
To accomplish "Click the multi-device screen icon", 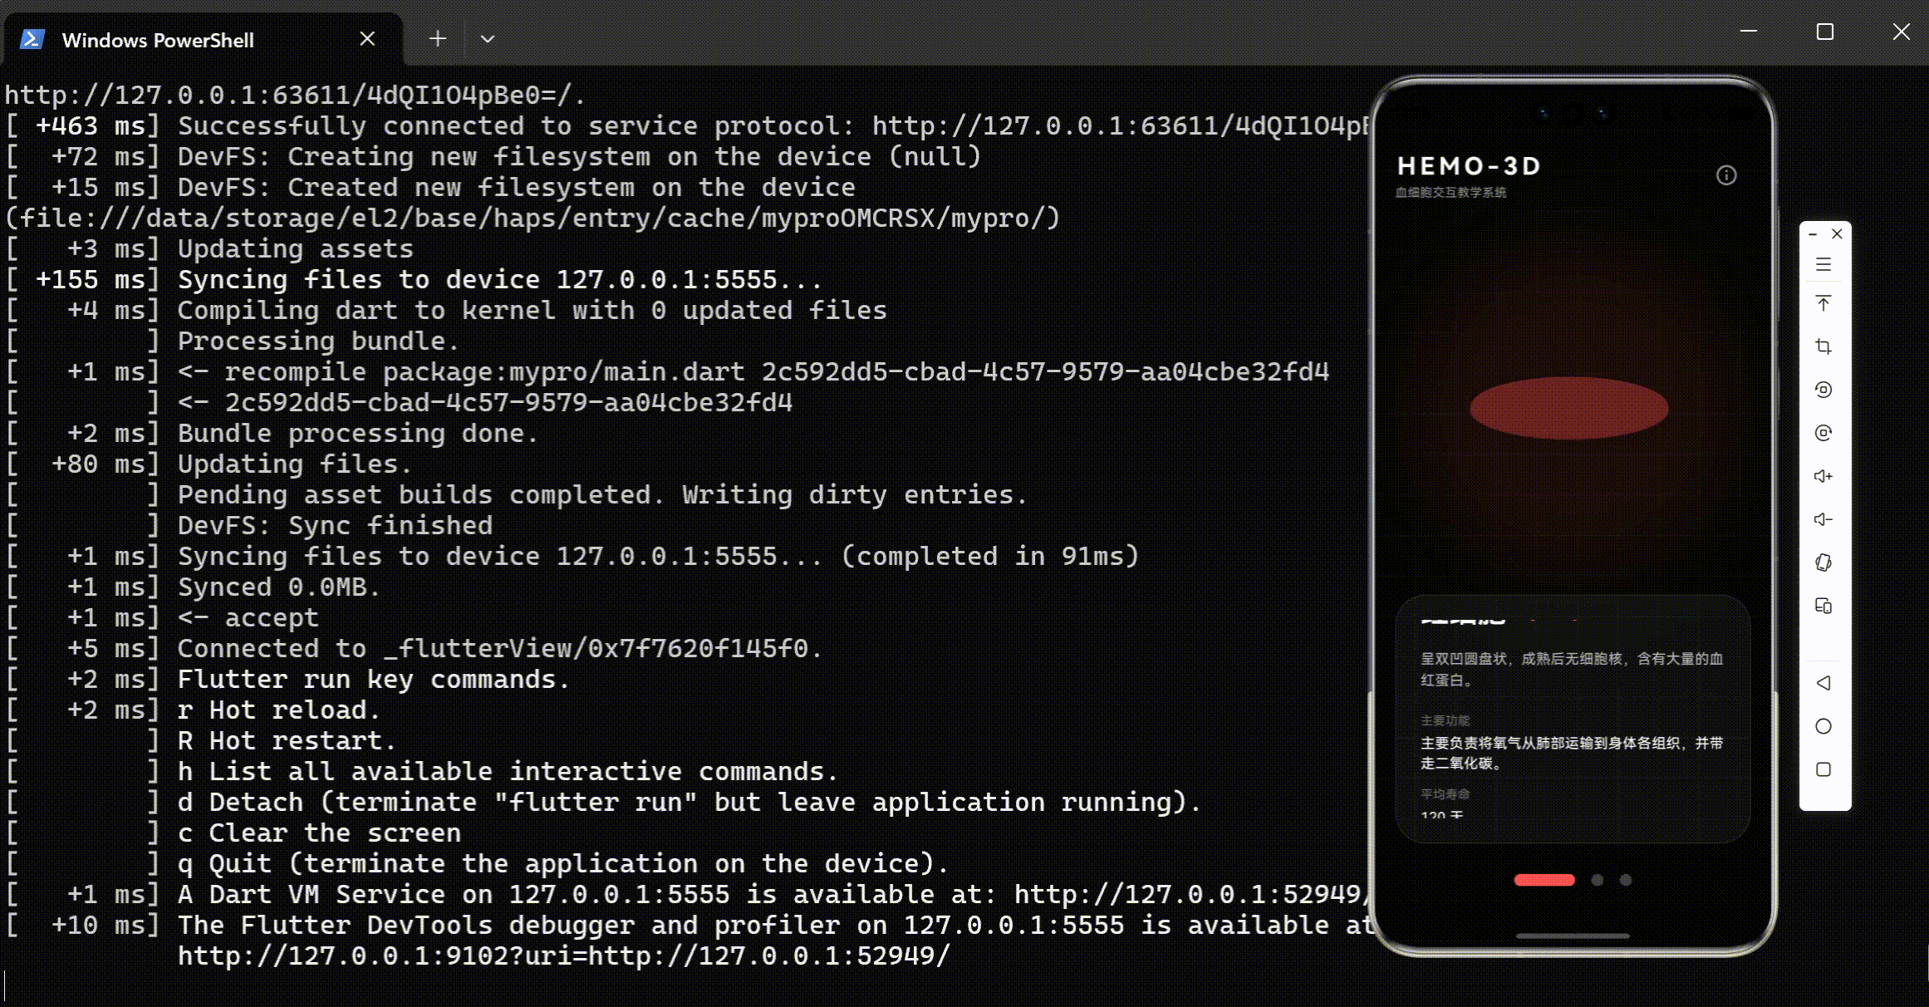I will pyautogui.click(x=1823, y=606).
